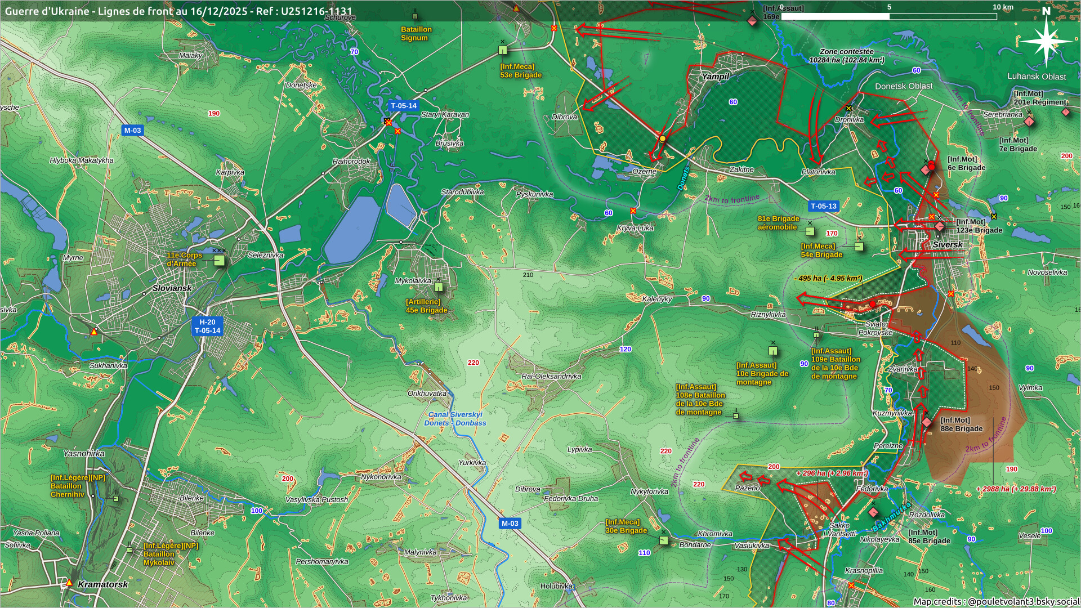The height and width of the screenshot is (608, 1081).
Task: Click the T-05-13 road shield
Action: pyautogui.click(x=823, y=207)
